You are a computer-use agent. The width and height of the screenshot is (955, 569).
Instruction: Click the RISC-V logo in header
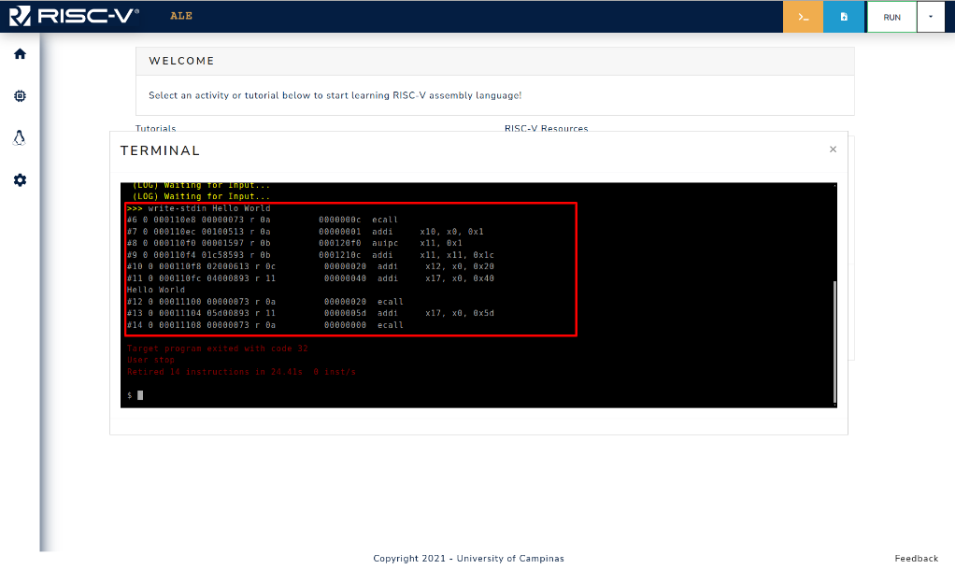(75, 16)
